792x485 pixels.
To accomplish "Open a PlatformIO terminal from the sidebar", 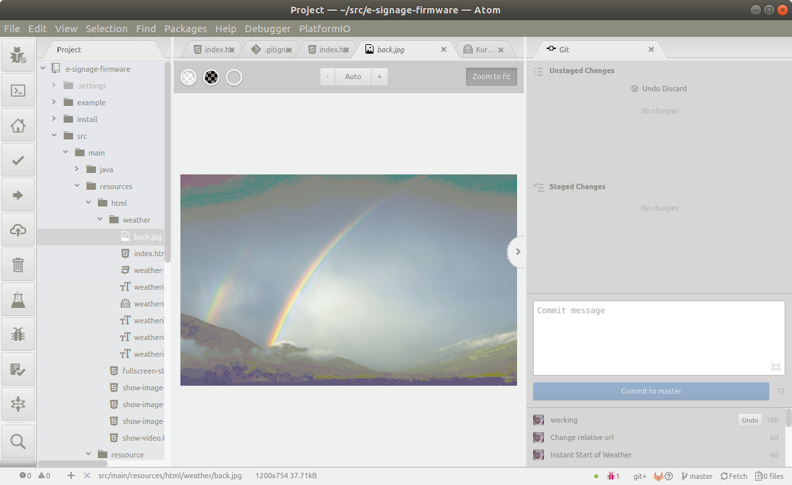I will pyautogui.click(x=18, y=90).
